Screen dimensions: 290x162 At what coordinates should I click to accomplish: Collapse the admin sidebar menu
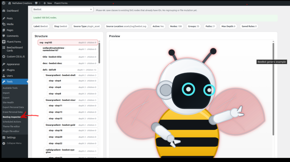(12, 143)
